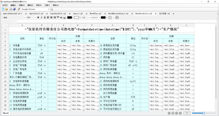The image size is (219, 116).
Task: Select cell '1 发电量'
Action: point(22,45)
